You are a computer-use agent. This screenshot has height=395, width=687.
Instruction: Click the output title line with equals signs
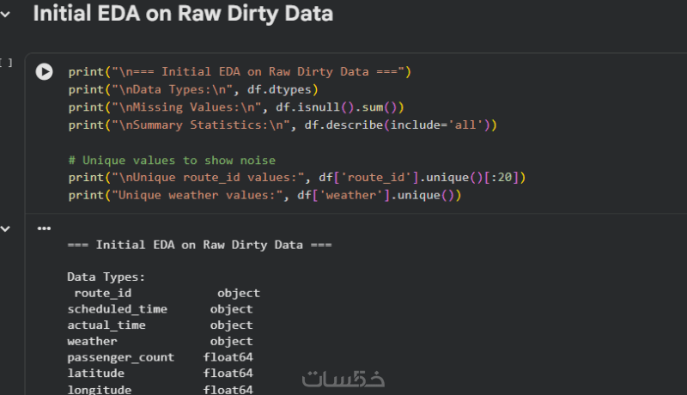pyautogui.click(x=199, y=245)
